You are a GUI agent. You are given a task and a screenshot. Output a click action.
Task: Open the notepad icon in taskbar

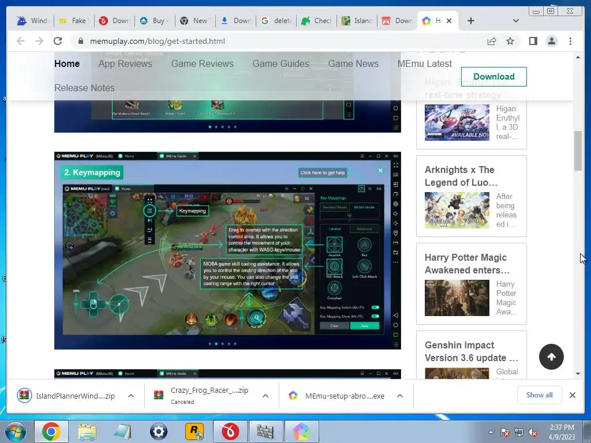(x=123, y=431)
